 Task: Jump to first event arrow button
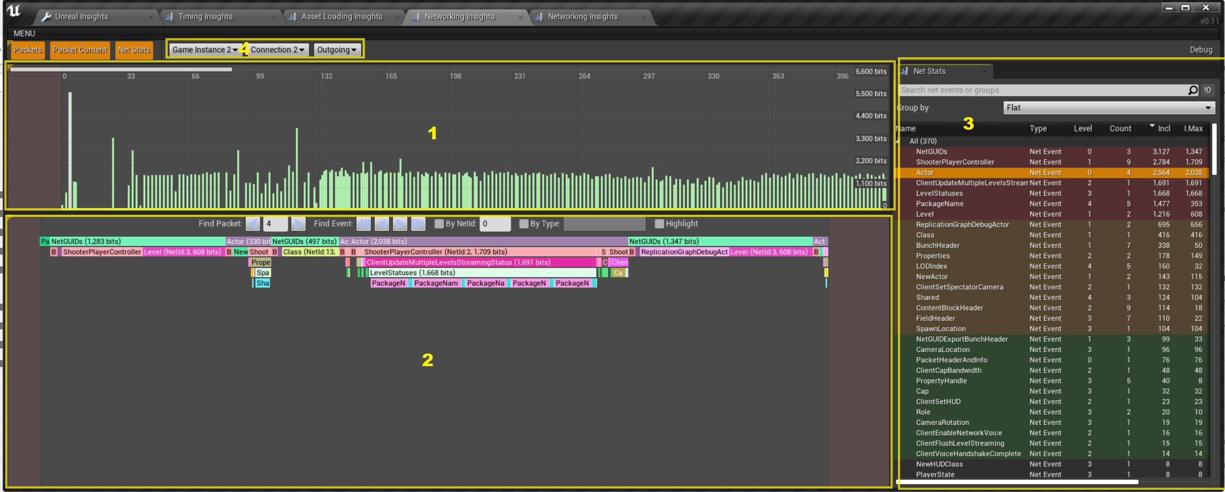[x=364, y=224]
